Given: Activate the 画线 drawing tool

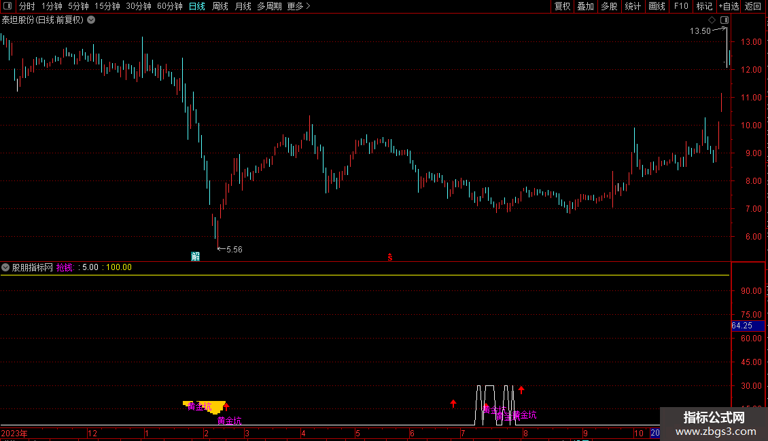Looking at the screenshot, I should 657,6.
